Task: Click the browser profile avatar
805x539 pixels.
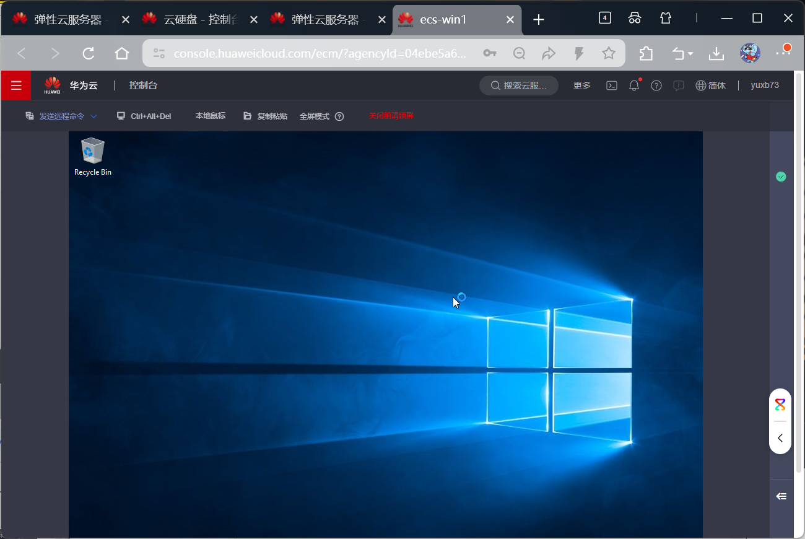Action: pos(750,53)
